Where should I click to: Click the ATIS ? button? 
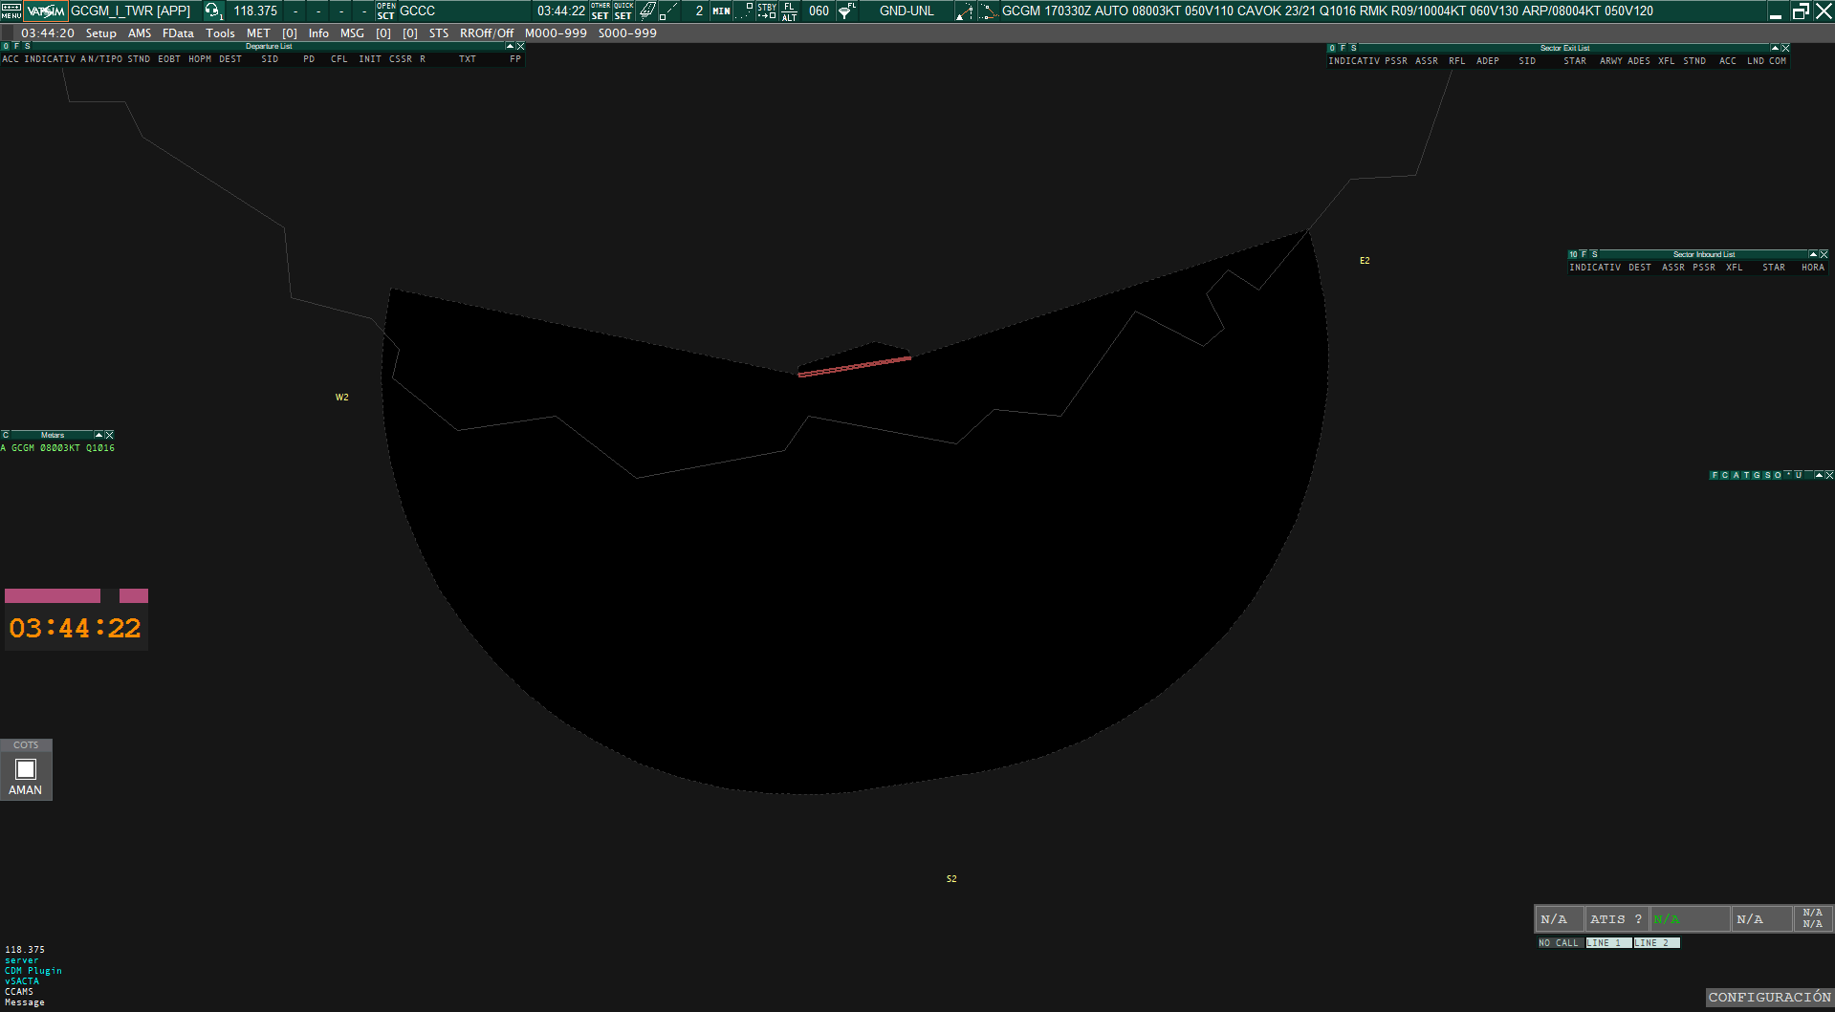pos(1616,919)
